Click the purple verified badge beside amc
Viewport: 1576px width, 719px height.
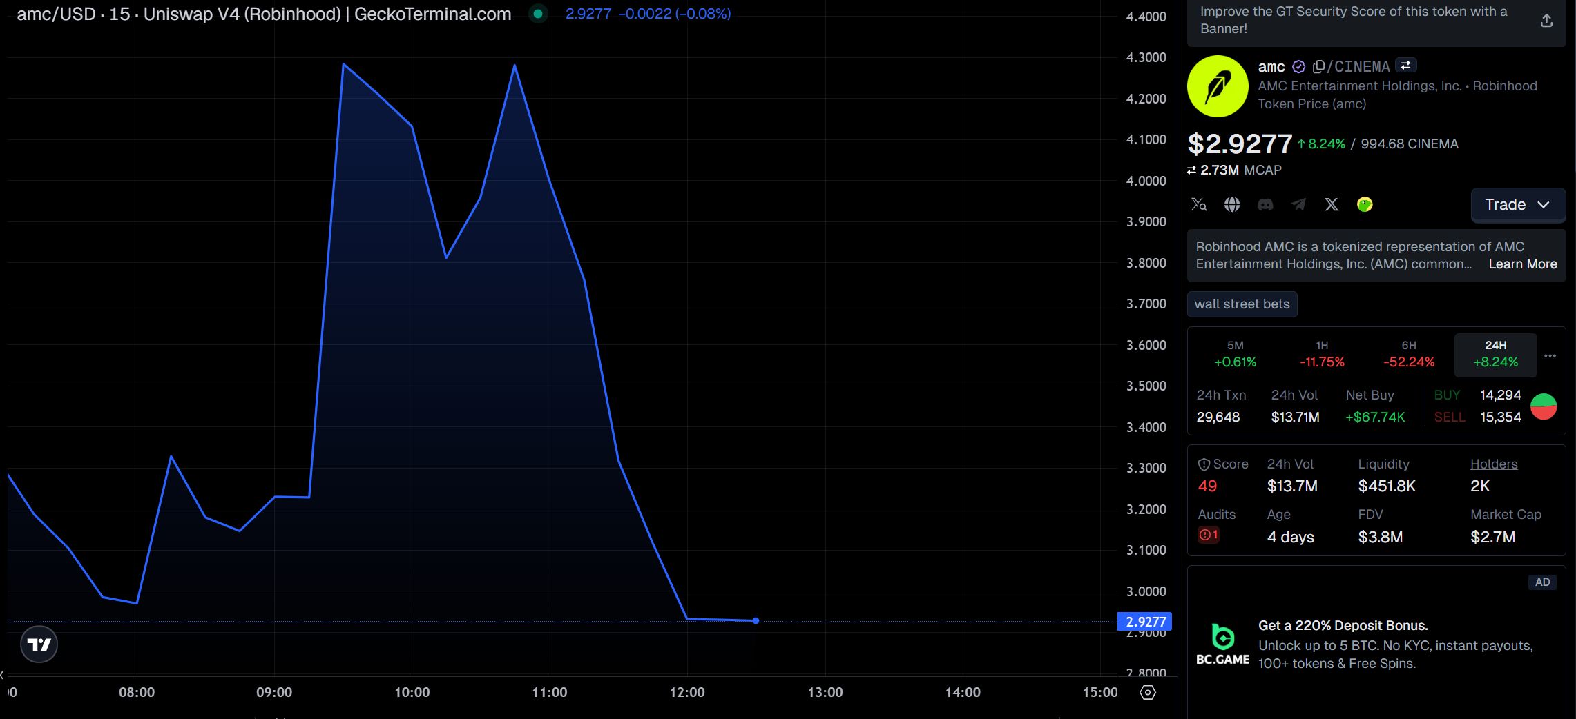[1298, 67]
